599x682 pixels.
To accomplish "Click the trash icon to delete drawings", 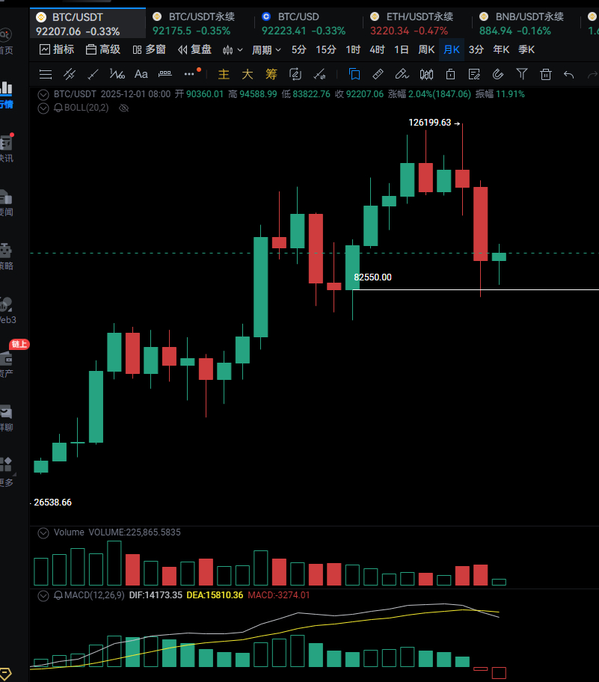I will click(x=546, y=74).
